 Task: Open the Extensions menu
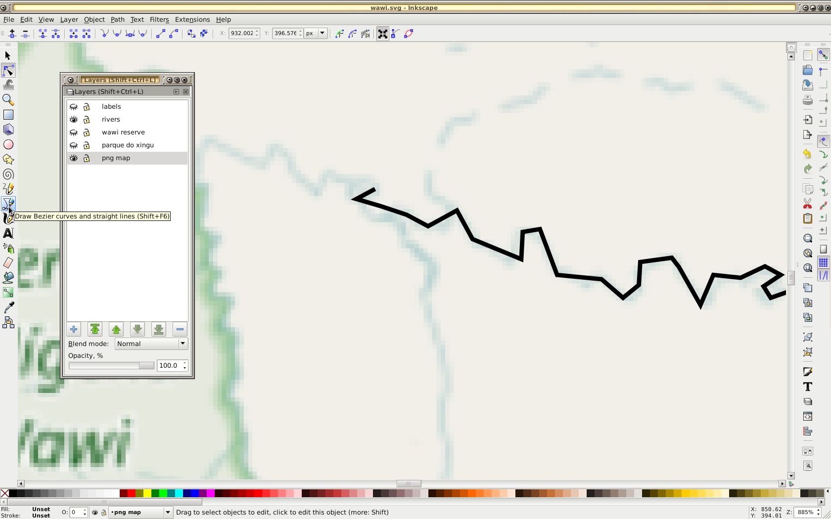pyautogui.click(x=192, y=20)
